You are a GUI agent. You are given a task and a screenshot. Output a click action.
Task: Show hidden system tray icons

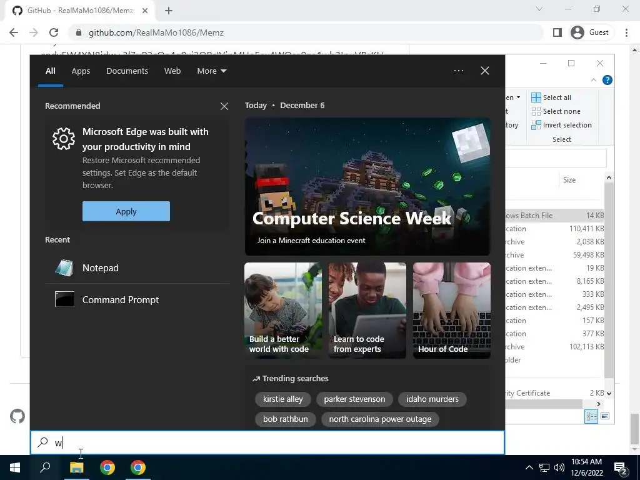529,467
